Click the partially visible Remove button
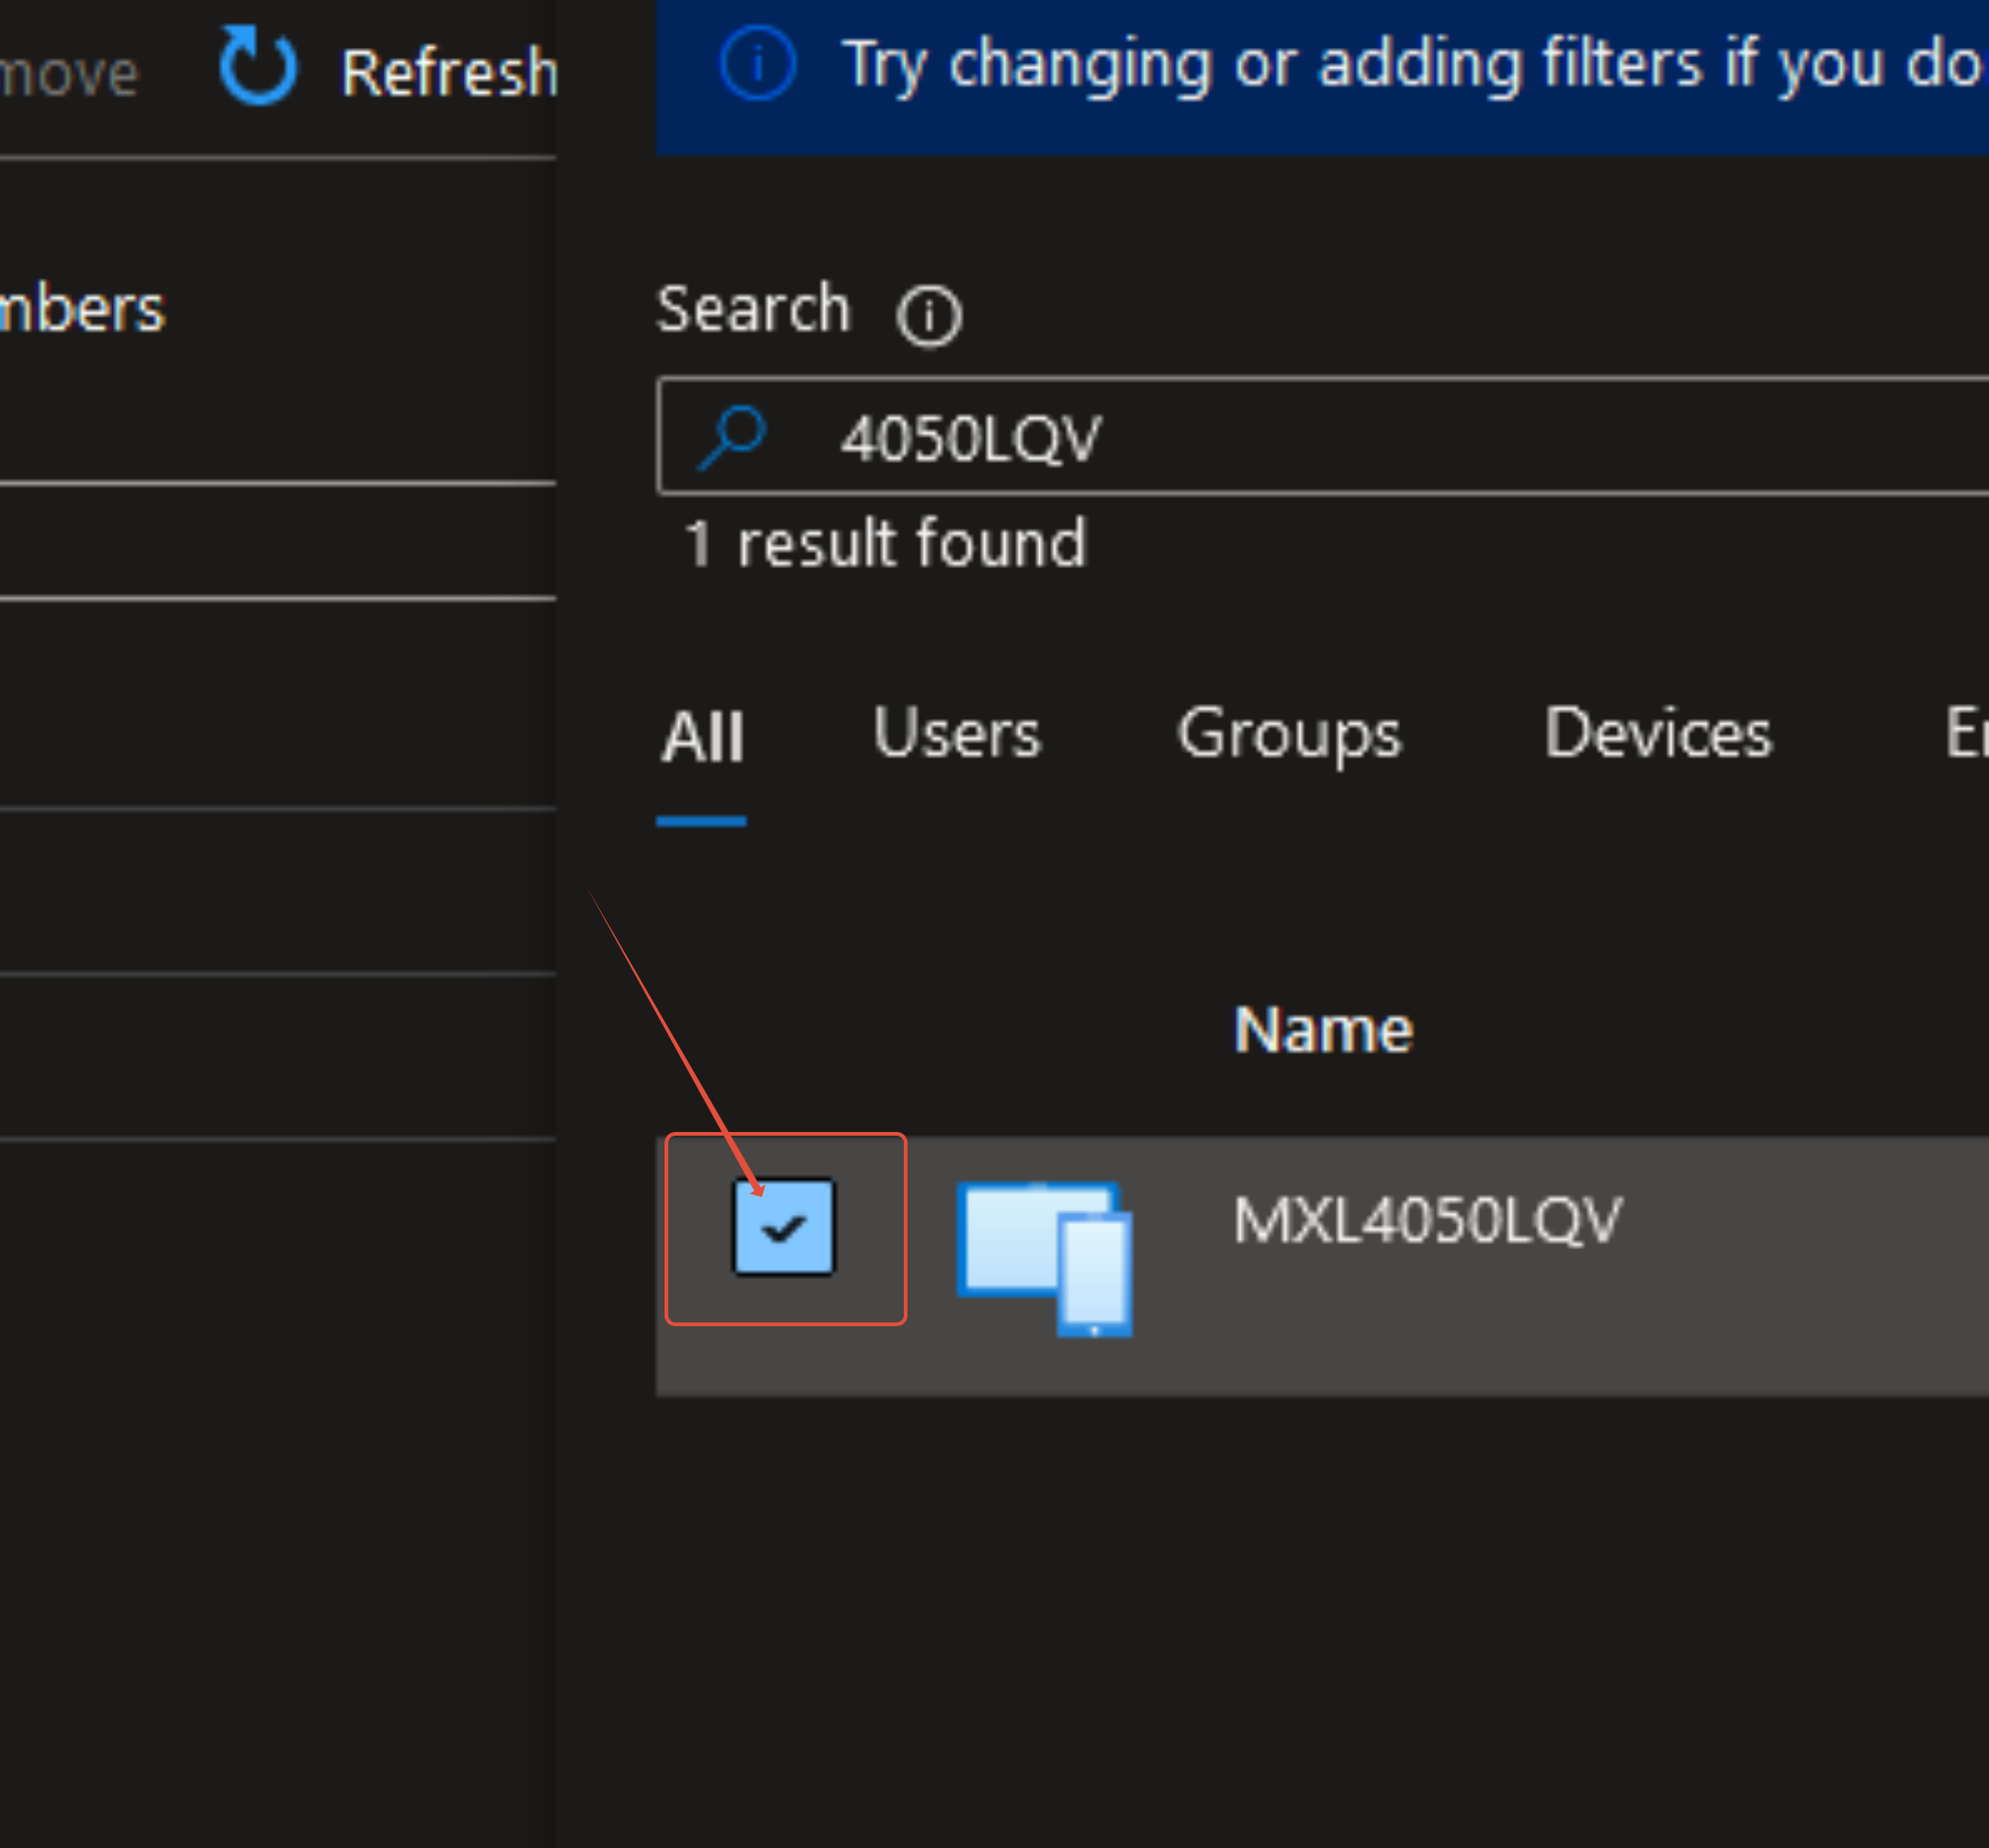The height and width of the screenshot is (1848, 1989). pos(68,73)
